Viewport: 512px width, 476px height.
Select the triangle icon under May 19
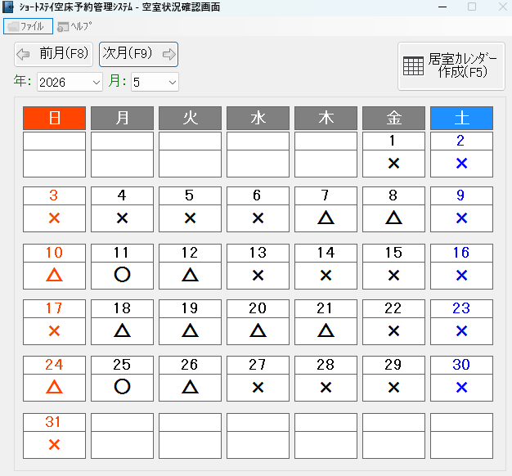(x=190, y=330)
